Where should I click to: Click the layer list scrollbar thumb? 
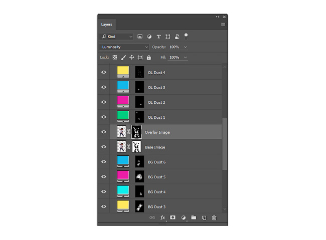click(225, 144)
